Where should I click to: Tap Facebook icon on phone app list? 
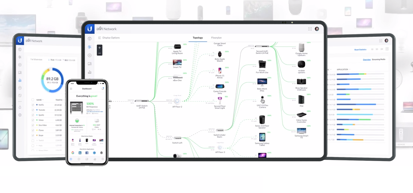coord(87,153)
